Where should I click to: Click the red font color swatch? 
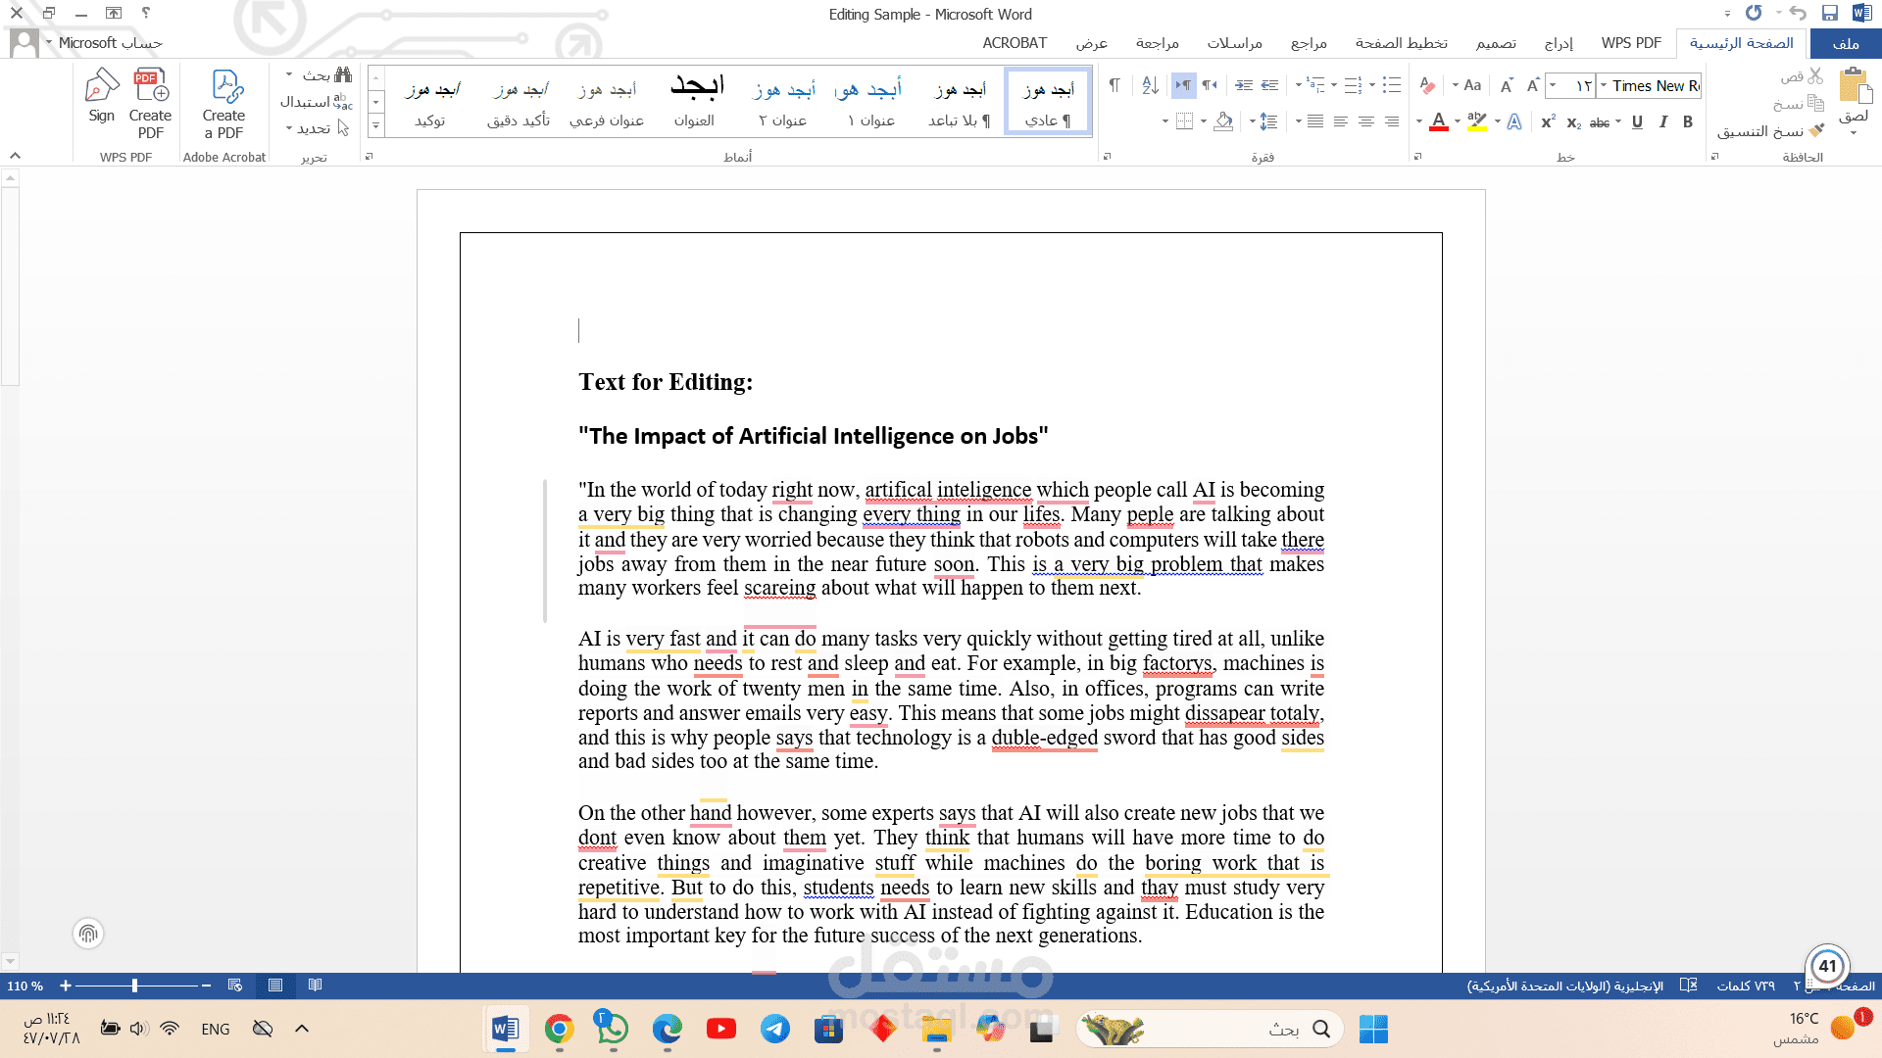tap(1438, 122)
